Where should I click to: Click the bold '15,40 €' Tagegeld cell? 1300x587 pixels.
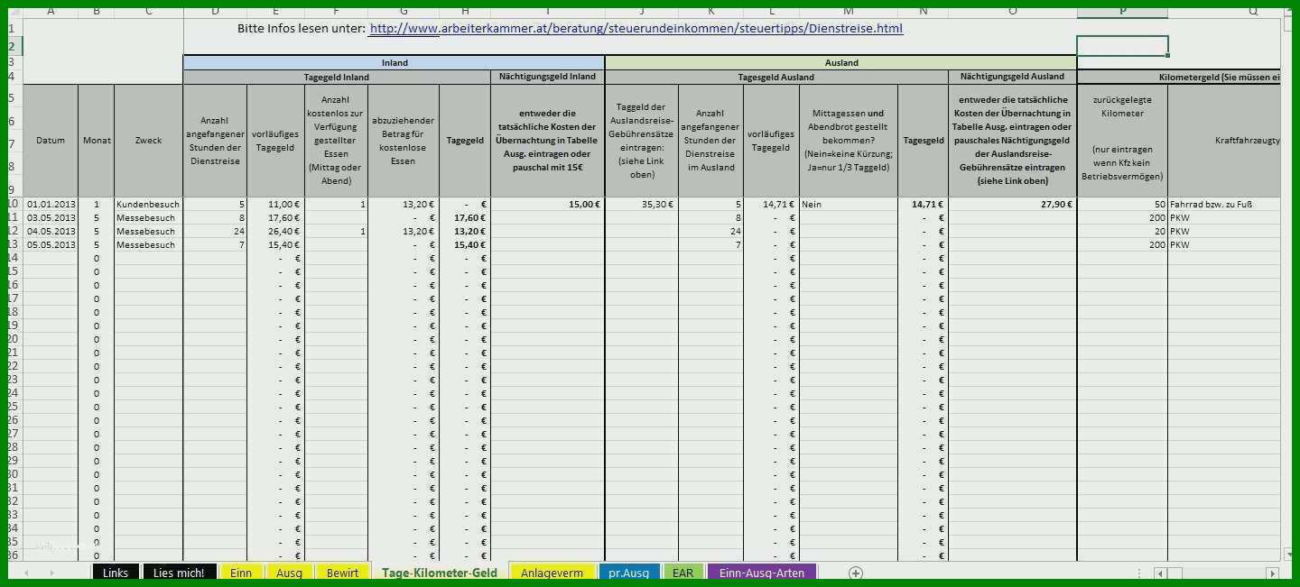465,245
